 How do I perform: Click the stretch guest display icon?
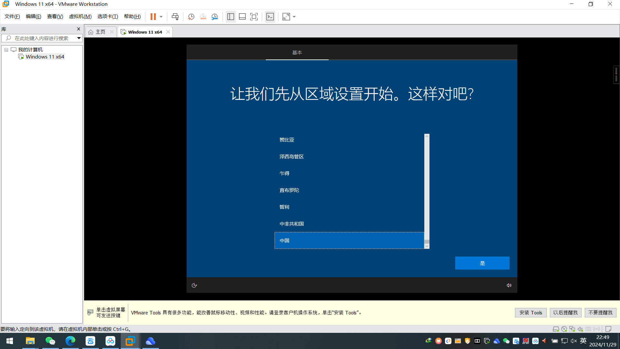tap(286, 16)
